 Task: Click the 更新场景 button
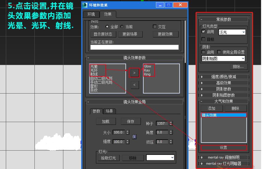(130, 34)
